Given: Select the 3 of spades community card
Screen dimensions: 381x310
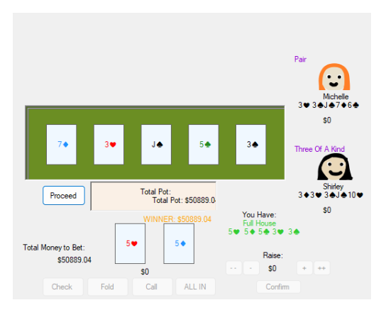Looking at the screenshot, I should point(250,145).
